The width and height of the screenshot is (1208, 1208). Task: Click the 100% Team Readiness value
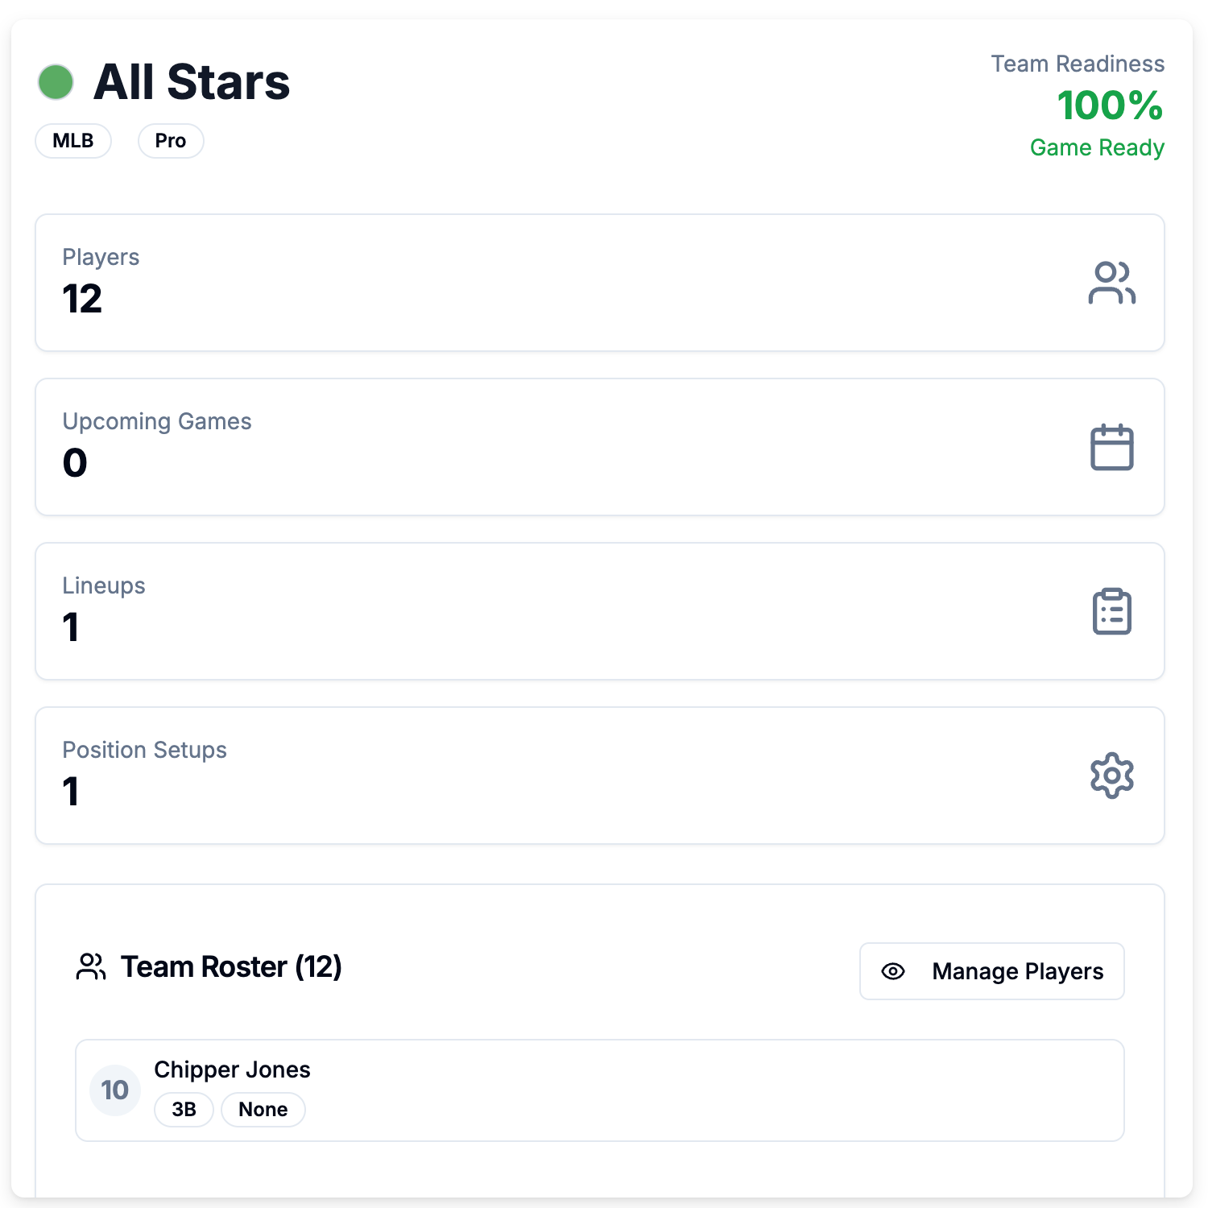1110,105
